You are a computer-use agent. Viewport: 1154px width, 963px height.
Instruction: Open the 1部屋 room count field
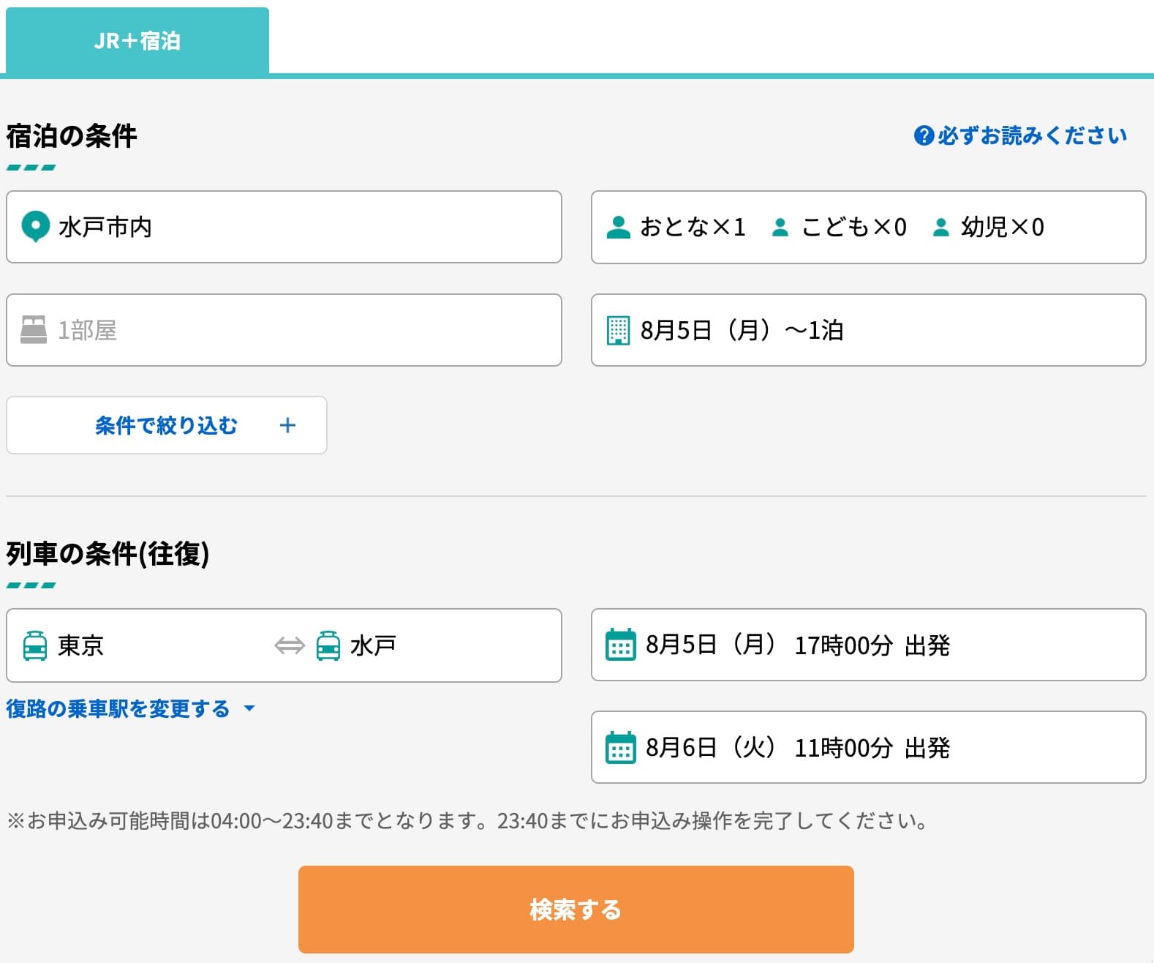(284, 330)
